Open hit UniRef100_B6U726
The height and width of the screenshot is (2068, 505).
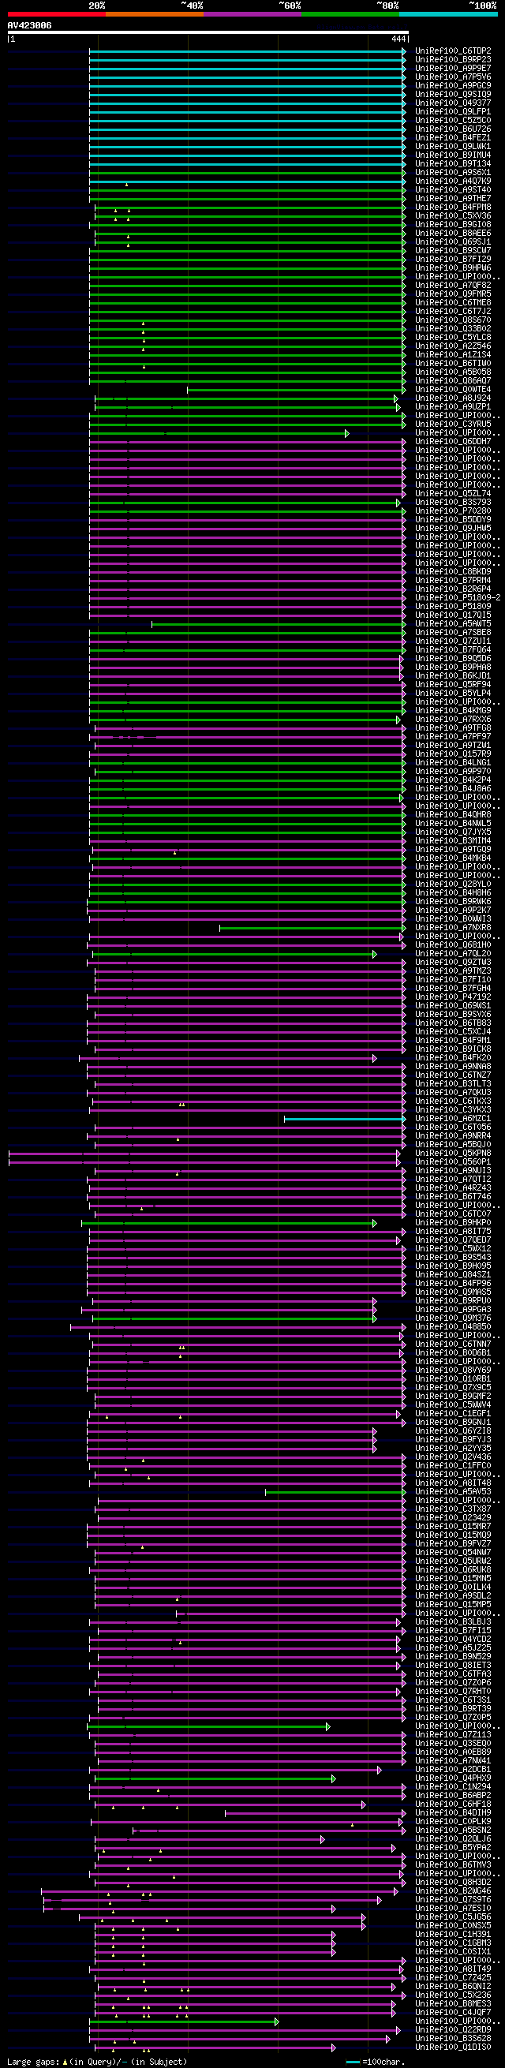click(x=453, y=129)
